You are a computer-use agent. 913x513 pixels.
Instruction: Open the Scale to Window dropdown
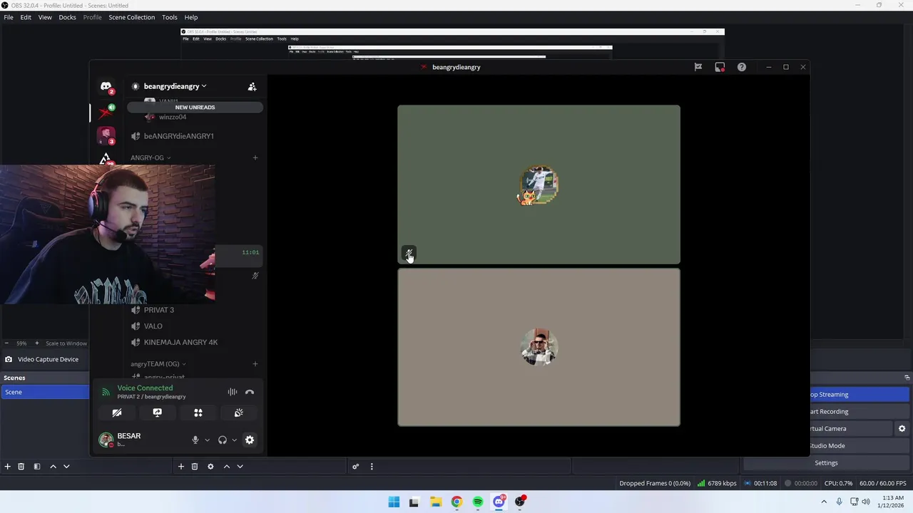tap(66, 343)
